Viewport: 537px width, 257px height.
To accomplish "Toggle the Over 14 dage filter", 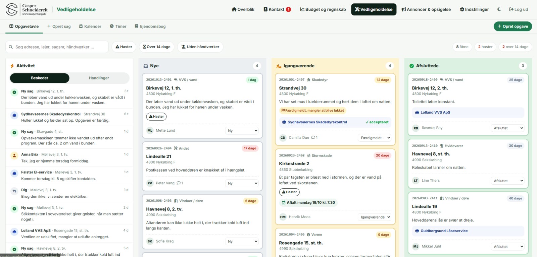I will [156, 47].
